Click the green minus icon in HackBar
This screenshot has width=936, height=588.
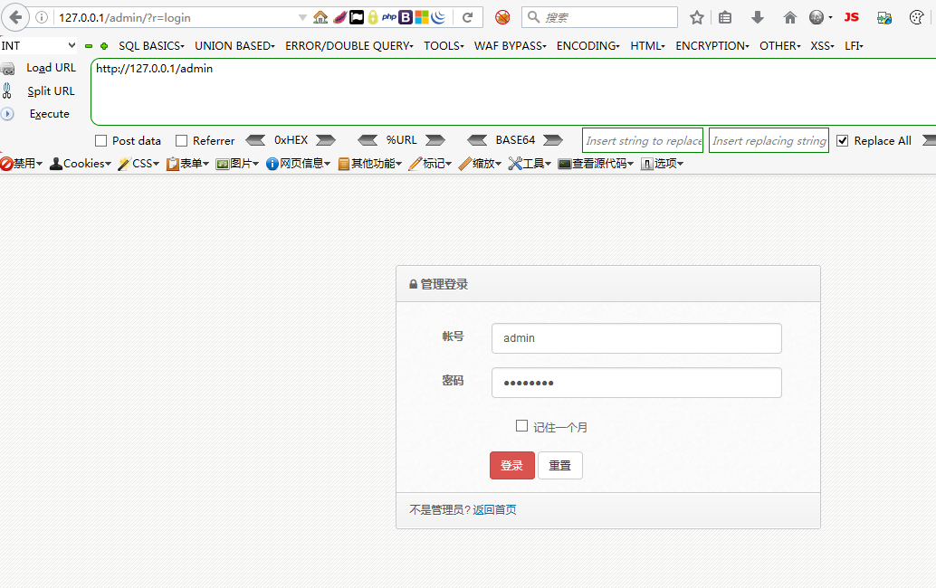pos(89,46)
